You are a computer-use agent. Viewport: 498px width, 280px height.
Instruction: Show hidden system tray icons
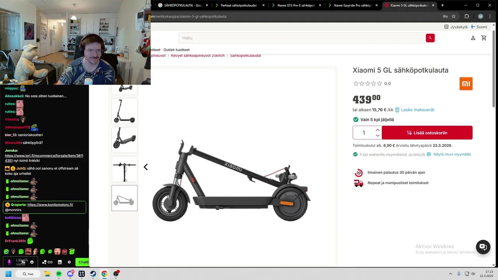coord(451,274)
